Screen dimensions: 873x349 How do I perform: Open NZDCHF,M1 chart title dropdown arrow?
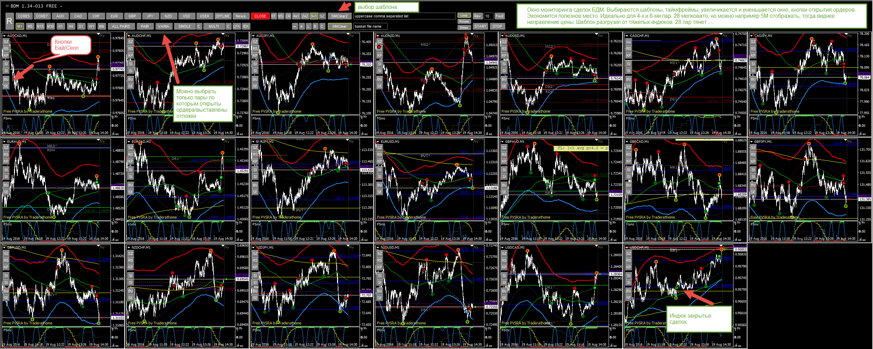129,247
